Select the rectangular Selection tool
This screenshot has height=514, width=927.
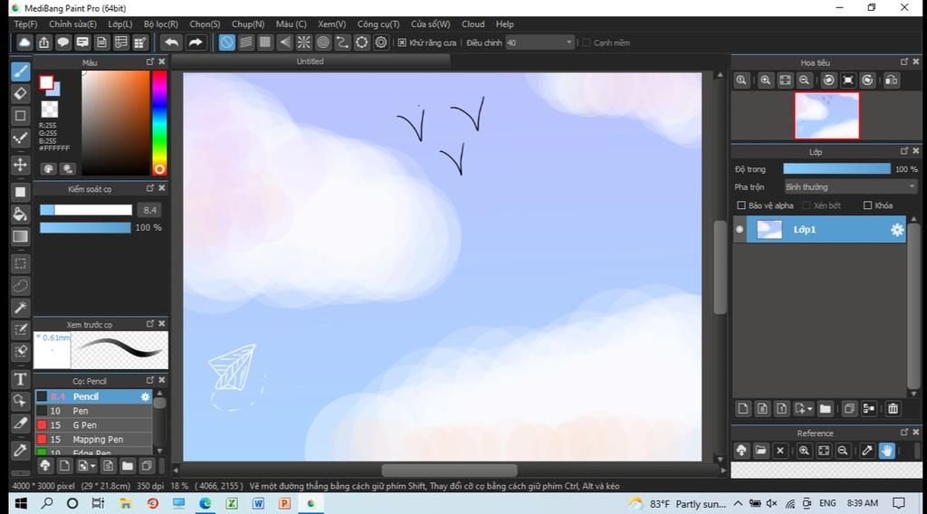20,263
